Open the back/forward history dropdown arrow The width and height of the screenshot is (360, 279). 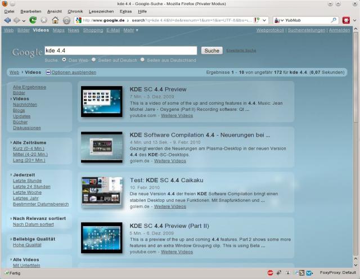(24, 21)
